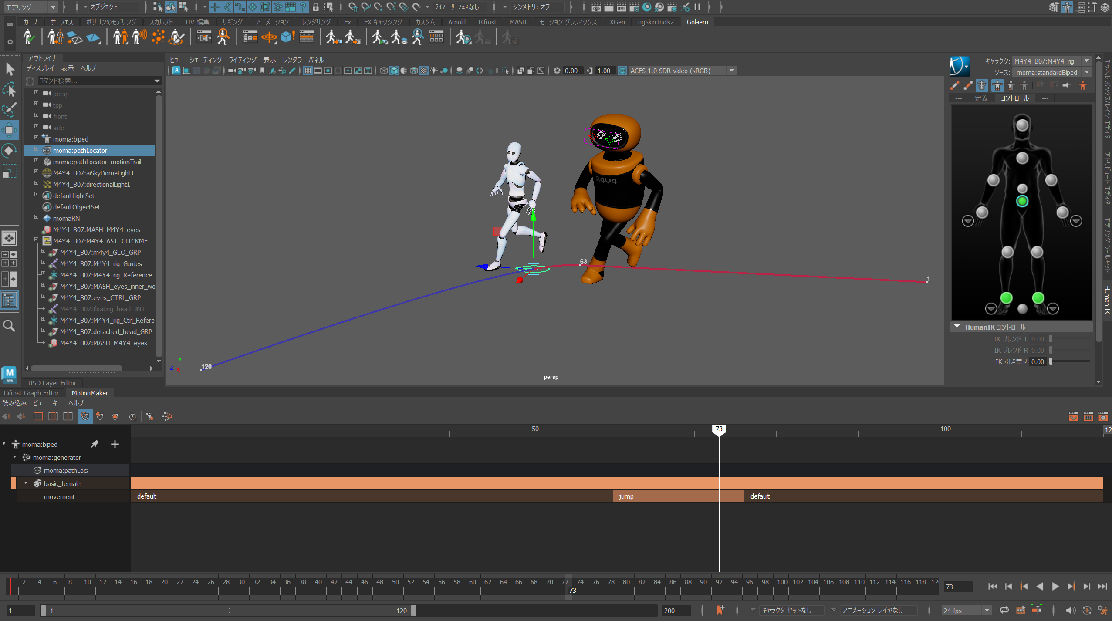Select moma:pathLocator_motionTrail in outliner

click(97, 162)
